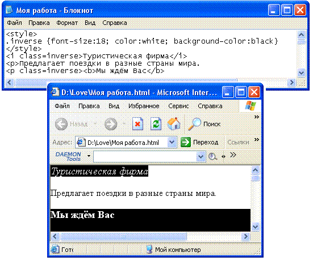Click DAEMON Tools search magnifier icon

tap(212, 157)
